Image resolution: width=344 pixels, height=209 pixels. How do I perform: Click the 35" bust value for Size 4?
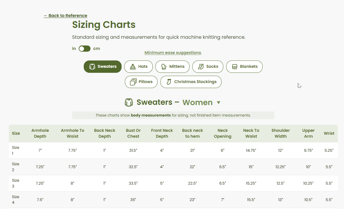coord(133,200)
